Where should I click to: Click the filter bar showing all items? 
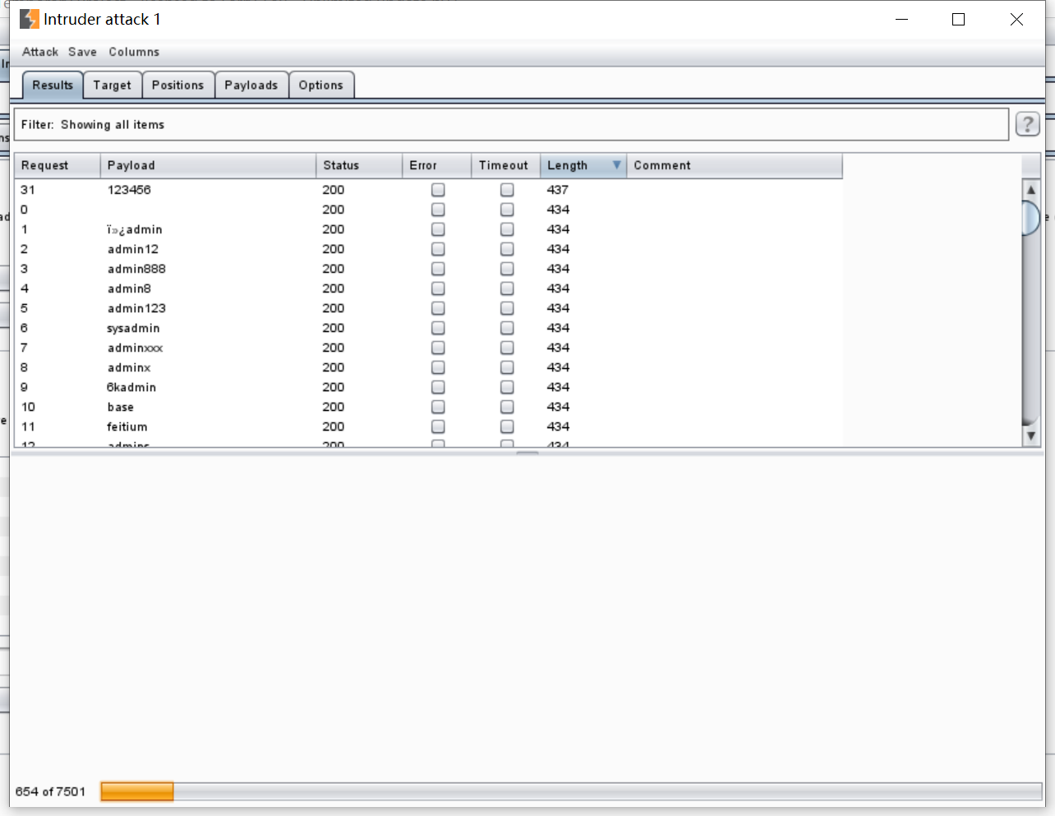click(511, 124)
